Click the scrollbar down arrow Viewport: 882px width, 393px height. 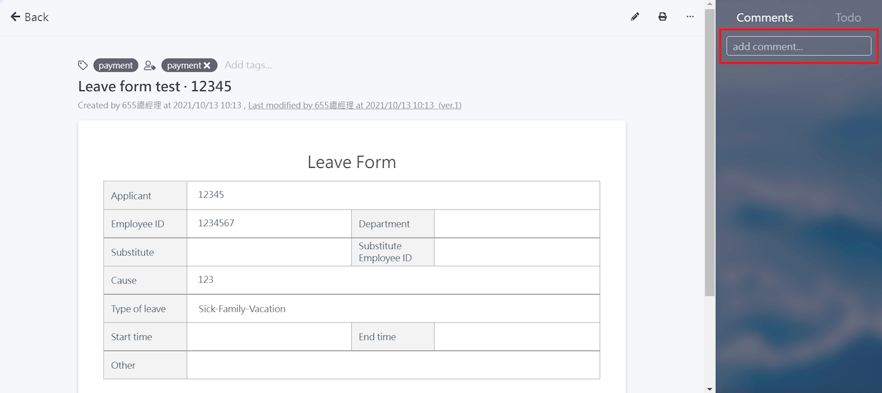click(709, 389)
